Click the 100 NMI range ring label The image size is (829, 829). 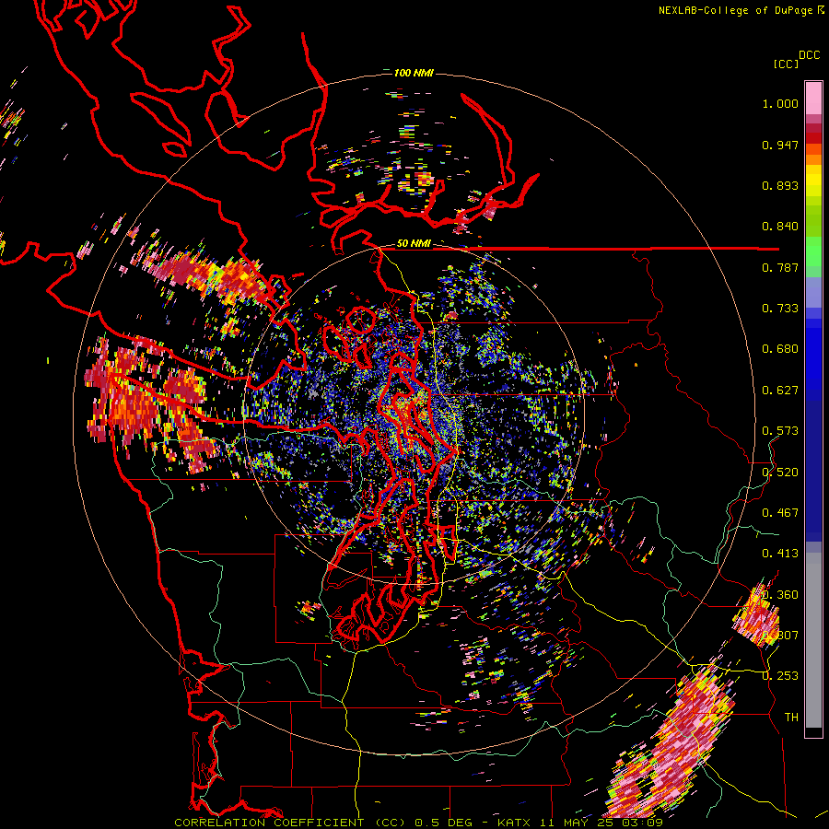414,73
